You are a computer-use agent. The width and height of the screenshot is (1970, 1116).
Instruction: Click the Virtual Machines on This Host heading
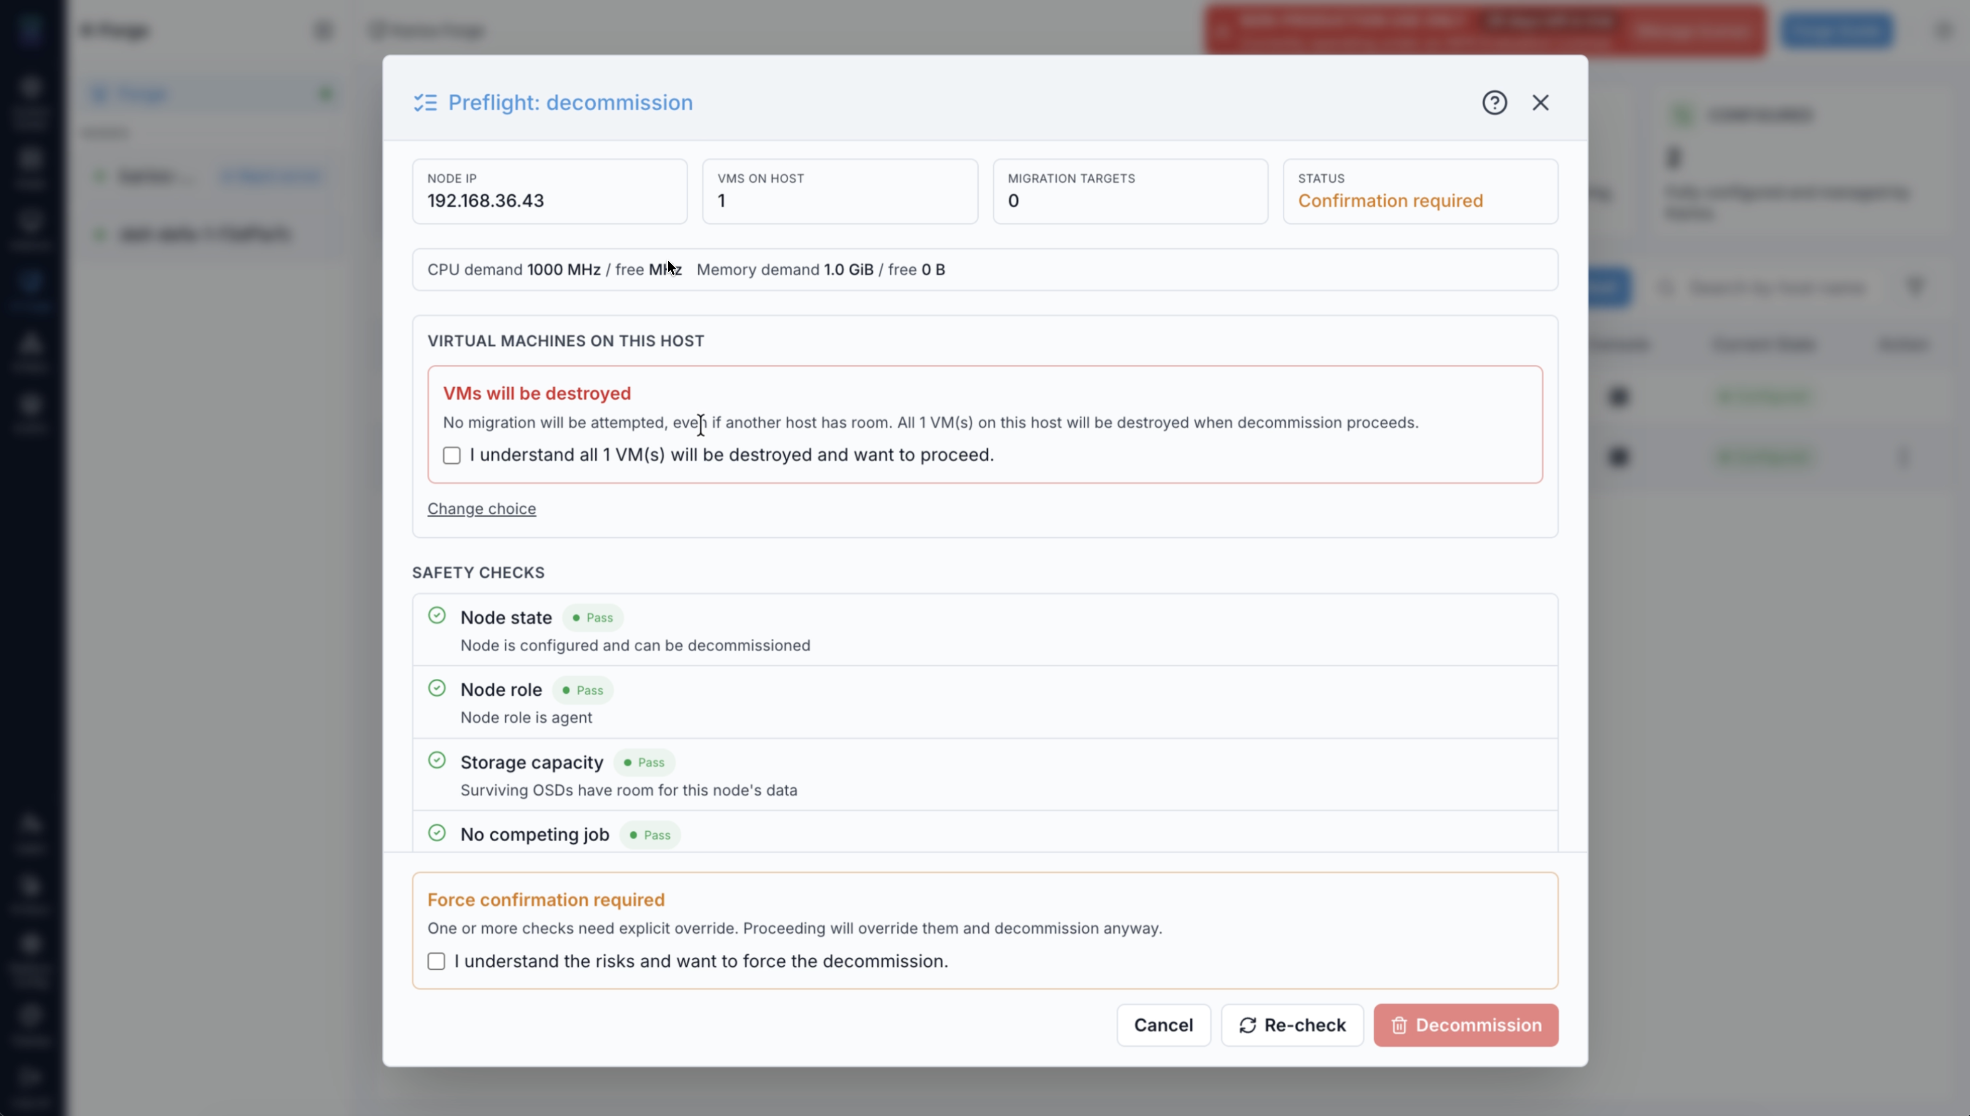coord(566,341)
